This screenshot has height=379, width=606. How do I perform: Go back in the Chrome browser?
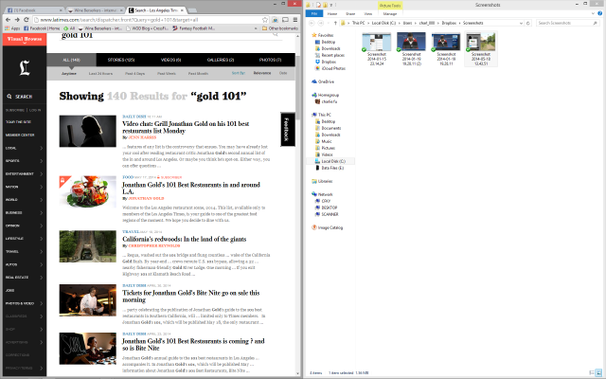click(8, 20)
